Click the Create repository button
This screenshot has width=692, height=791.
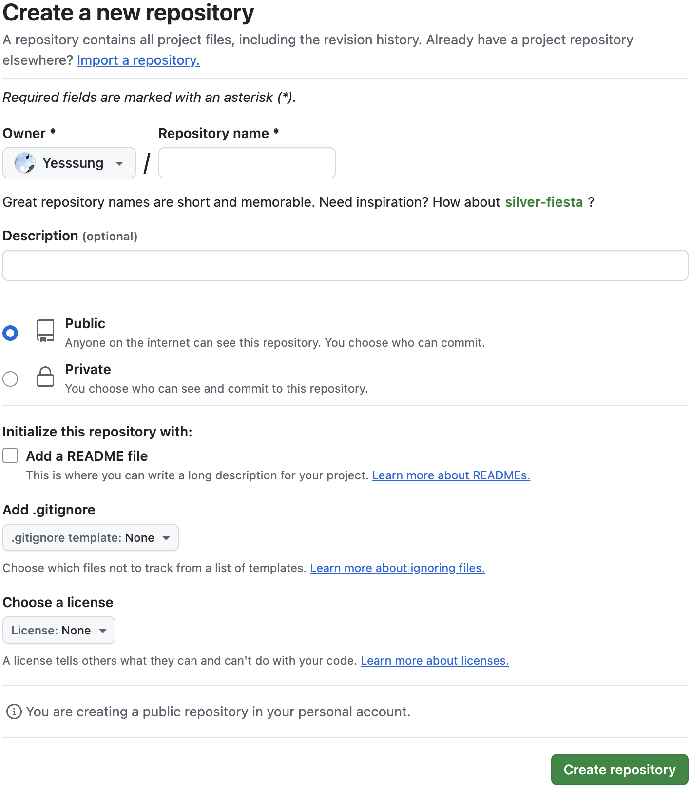pyautogui.click(x=619, y=770)
